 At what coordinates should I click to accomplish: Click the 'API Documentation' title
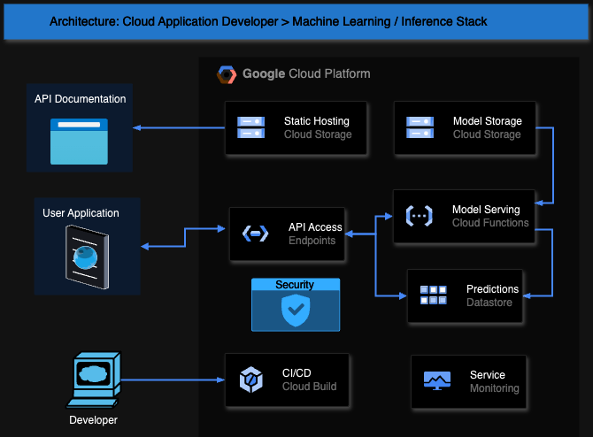(x=81, y=99)
